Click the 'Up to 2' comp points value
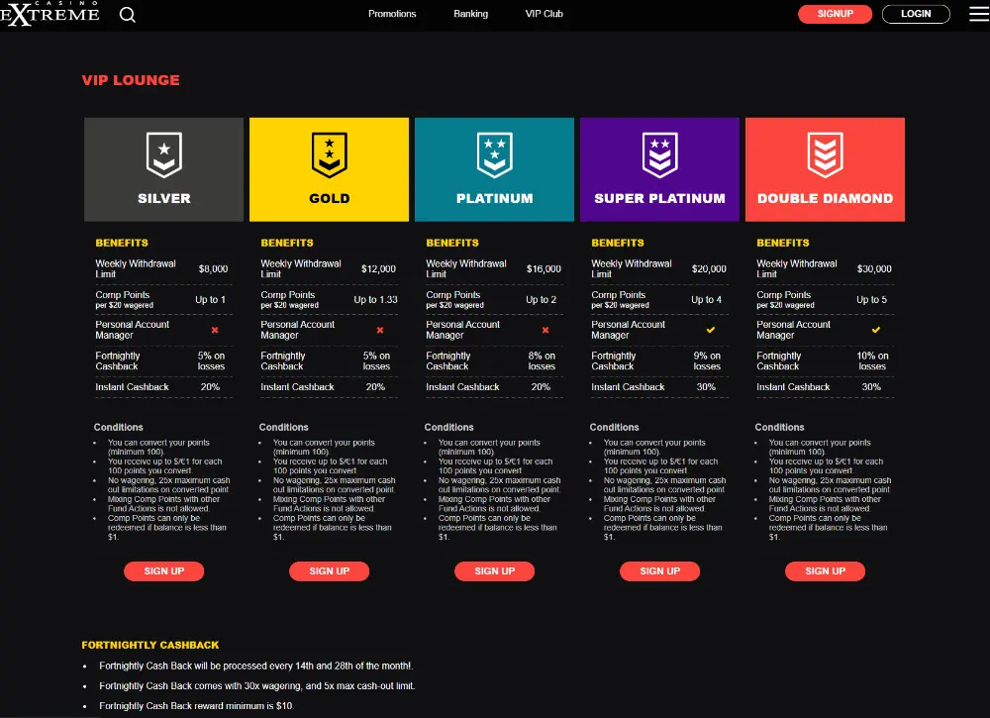990x718 pixels. click(542, 300)
